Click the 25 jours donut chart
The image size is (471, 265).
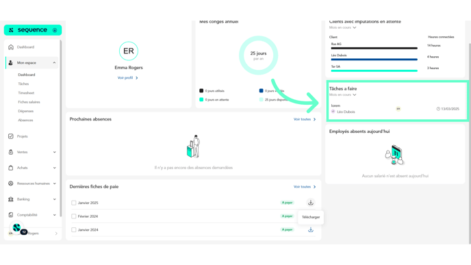click(258, 55)
